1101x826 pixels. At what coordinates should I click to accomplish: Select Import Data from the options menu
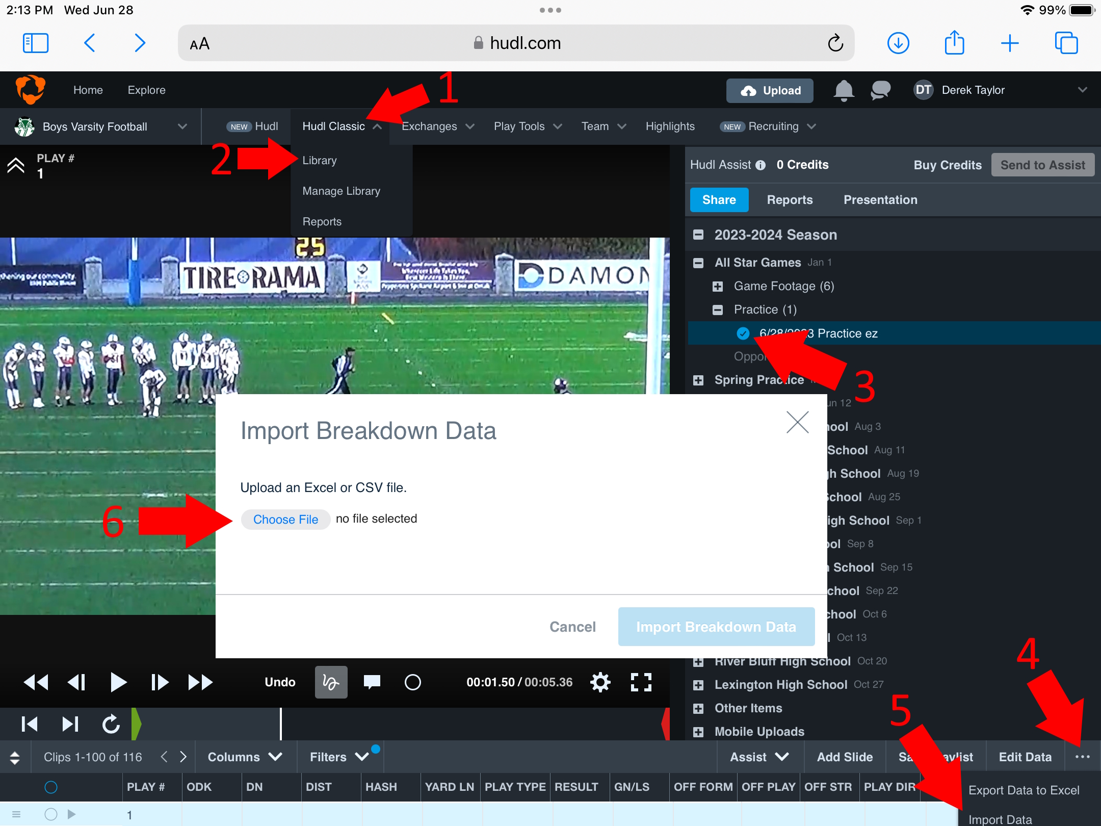pyautogui.click(x=1000, y=819)
